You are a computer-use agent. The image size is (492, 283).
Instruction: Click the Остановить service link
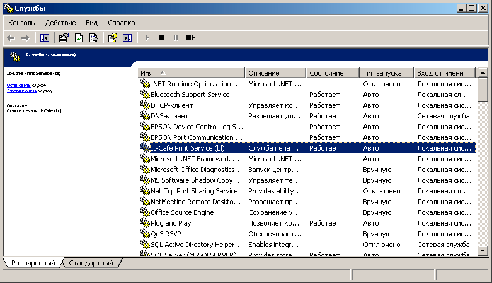click(x=18, y=85)
